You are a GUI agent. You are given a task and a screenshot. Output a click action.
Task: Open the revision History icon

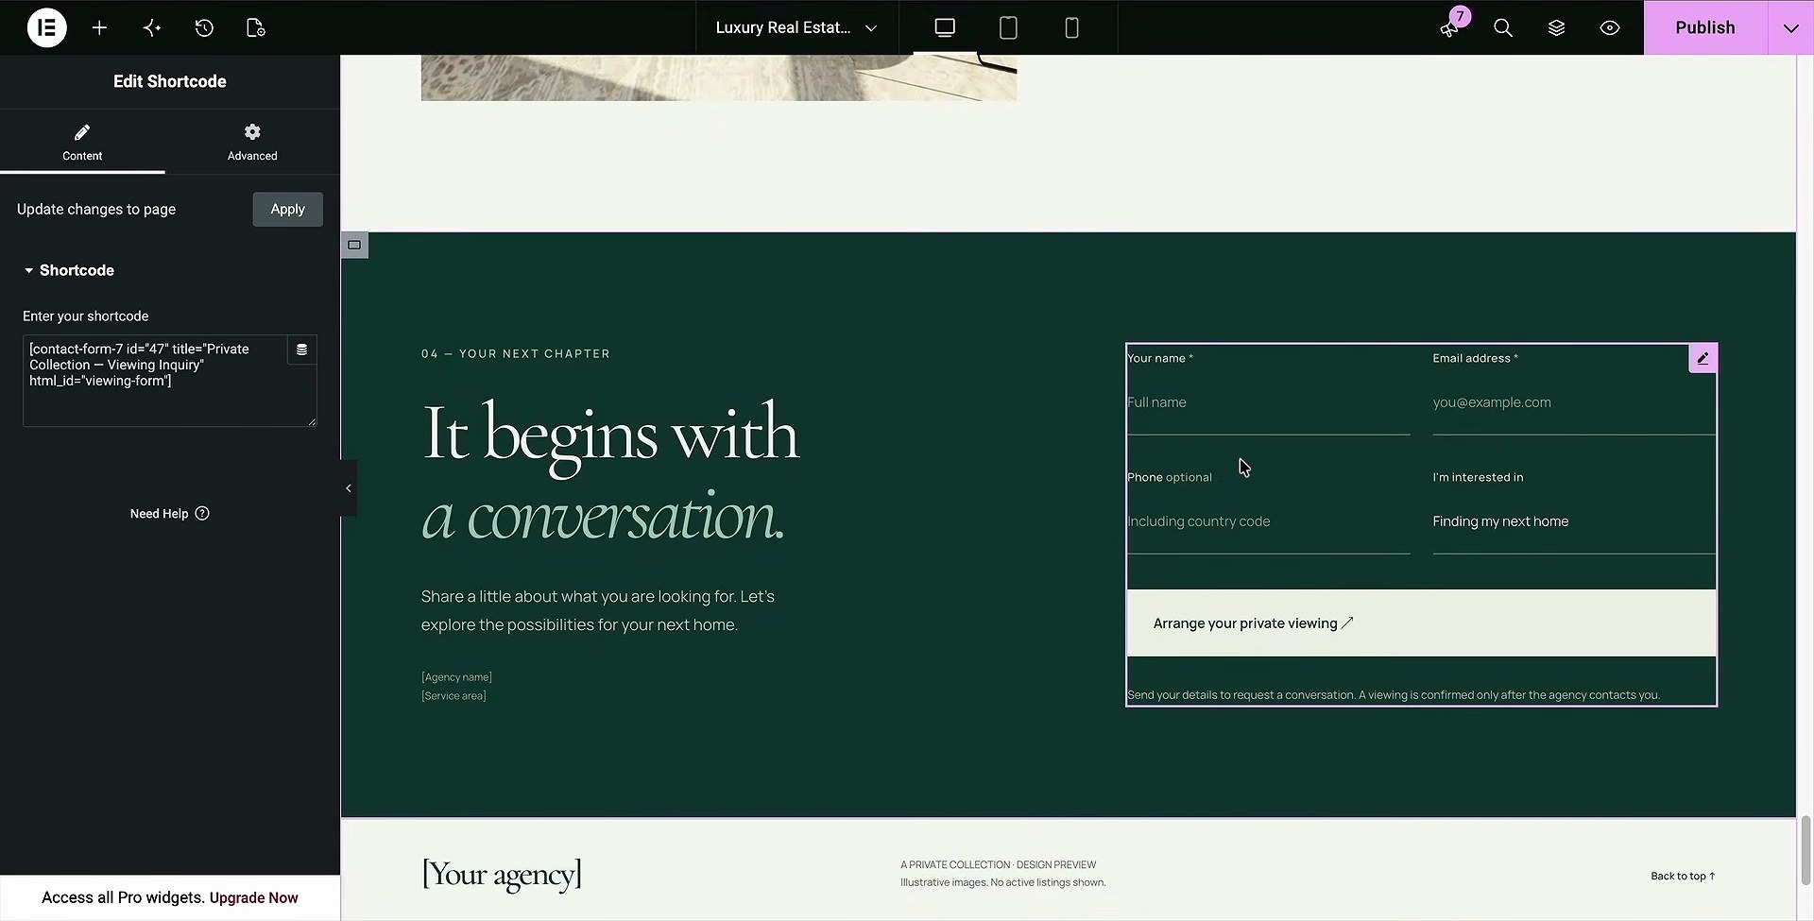tap(204, 27)
